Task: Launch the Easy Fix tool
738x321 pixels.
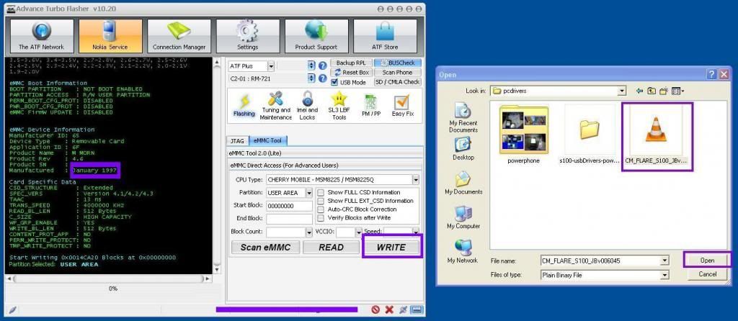Action: (x=403, y=106)
